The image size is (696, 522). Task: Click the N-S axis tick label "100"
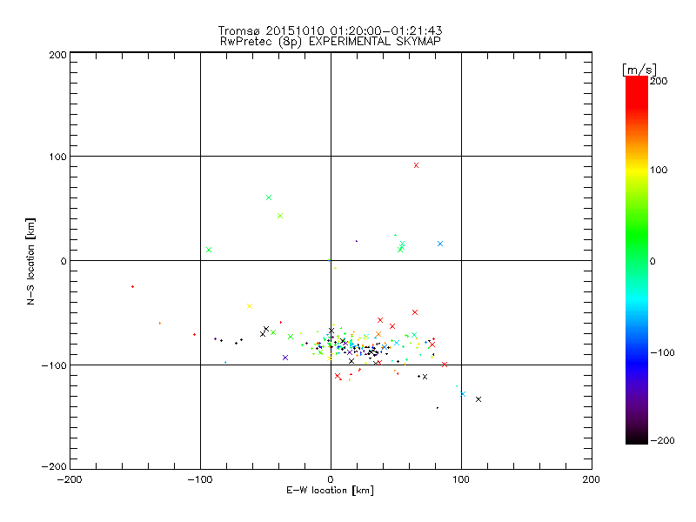57,157
